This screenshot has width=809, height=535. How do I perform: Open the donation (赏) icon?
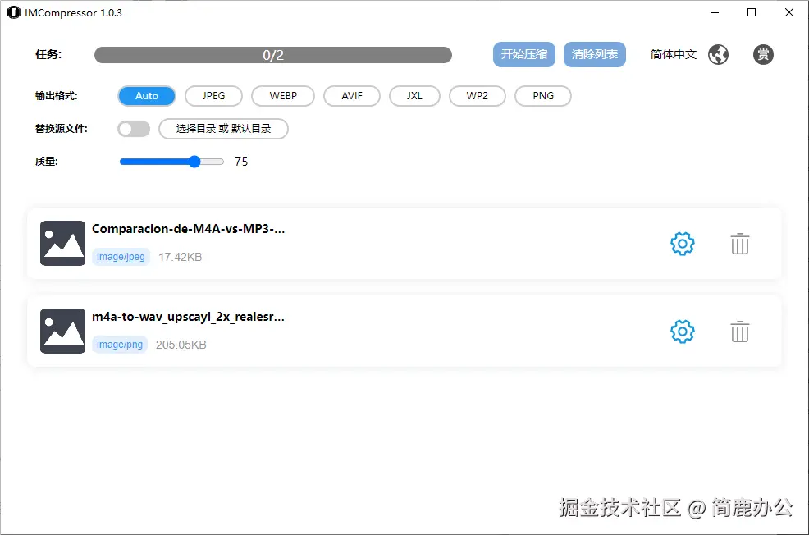pyautogui.click(x=763, y=54)
